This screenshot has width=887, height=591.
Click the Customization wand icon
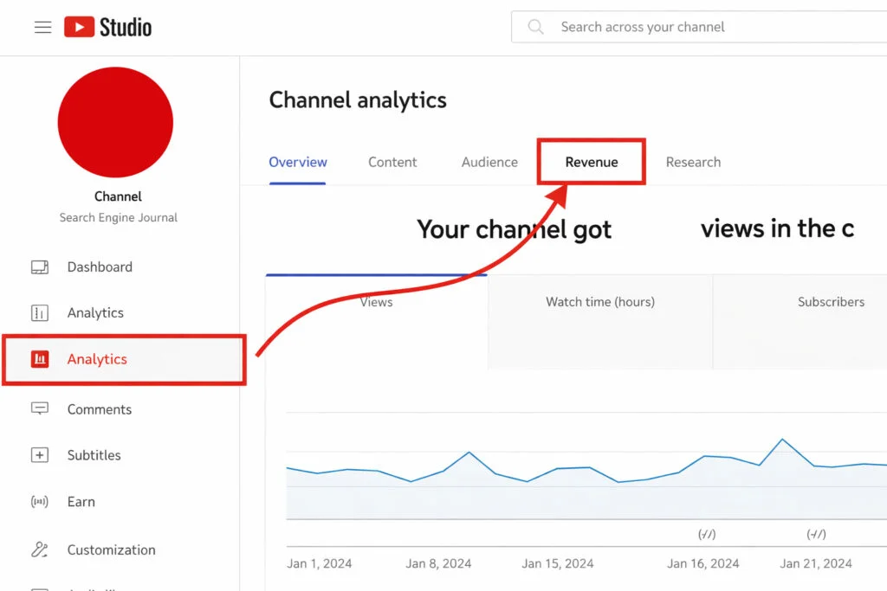click(x=40, y=549)
